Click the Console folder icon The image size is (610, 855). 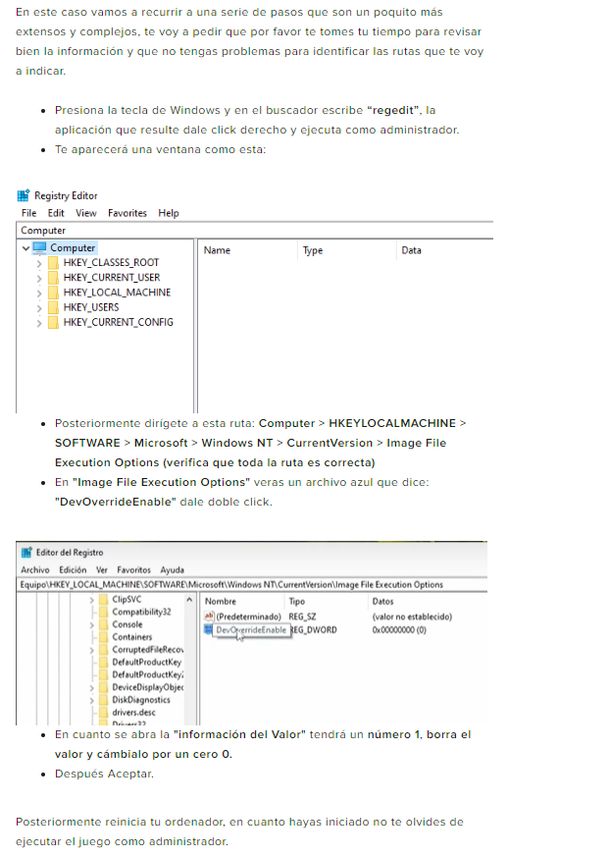[104, 624]
